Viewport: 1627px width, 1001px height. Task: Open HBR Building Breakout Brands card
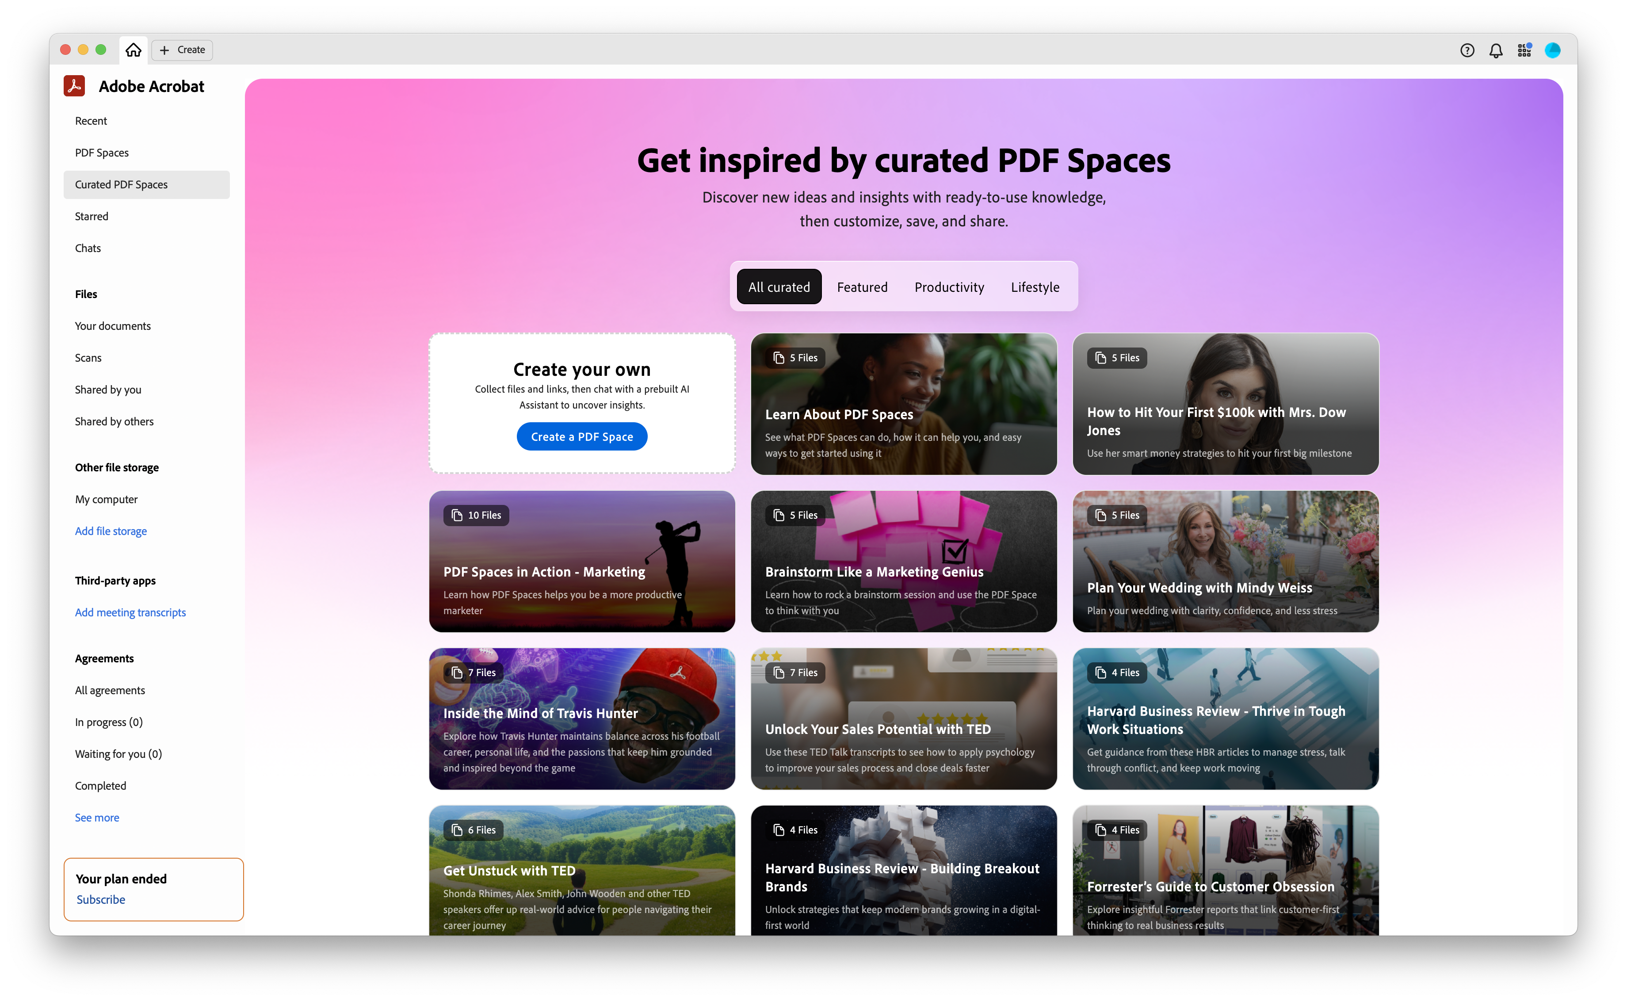[904, 871]
